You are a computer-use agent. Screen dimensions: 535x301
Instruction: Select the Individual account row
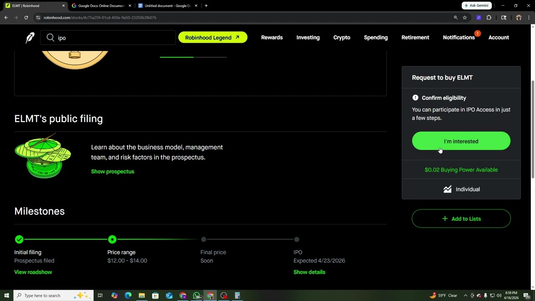pyautogui.click(x=461, y=189)
